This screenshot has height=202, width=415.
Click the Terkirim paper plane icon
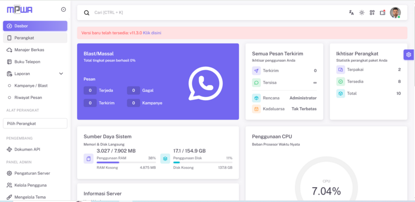coord(256,71)
